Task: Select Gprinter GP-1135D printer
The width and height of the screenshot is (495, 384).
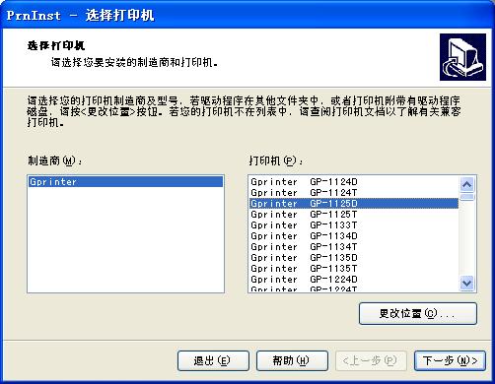Action: coord(354,257)
